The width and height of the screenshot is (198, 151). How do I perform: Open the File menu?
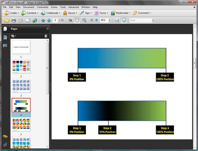[5, 7]
